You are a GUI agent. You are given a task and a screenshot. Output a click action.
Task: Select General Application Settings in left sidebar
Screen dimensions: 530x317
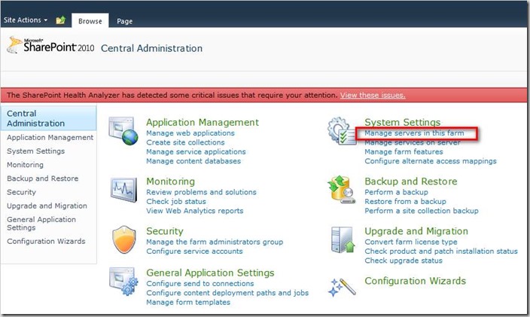(41, 224)
